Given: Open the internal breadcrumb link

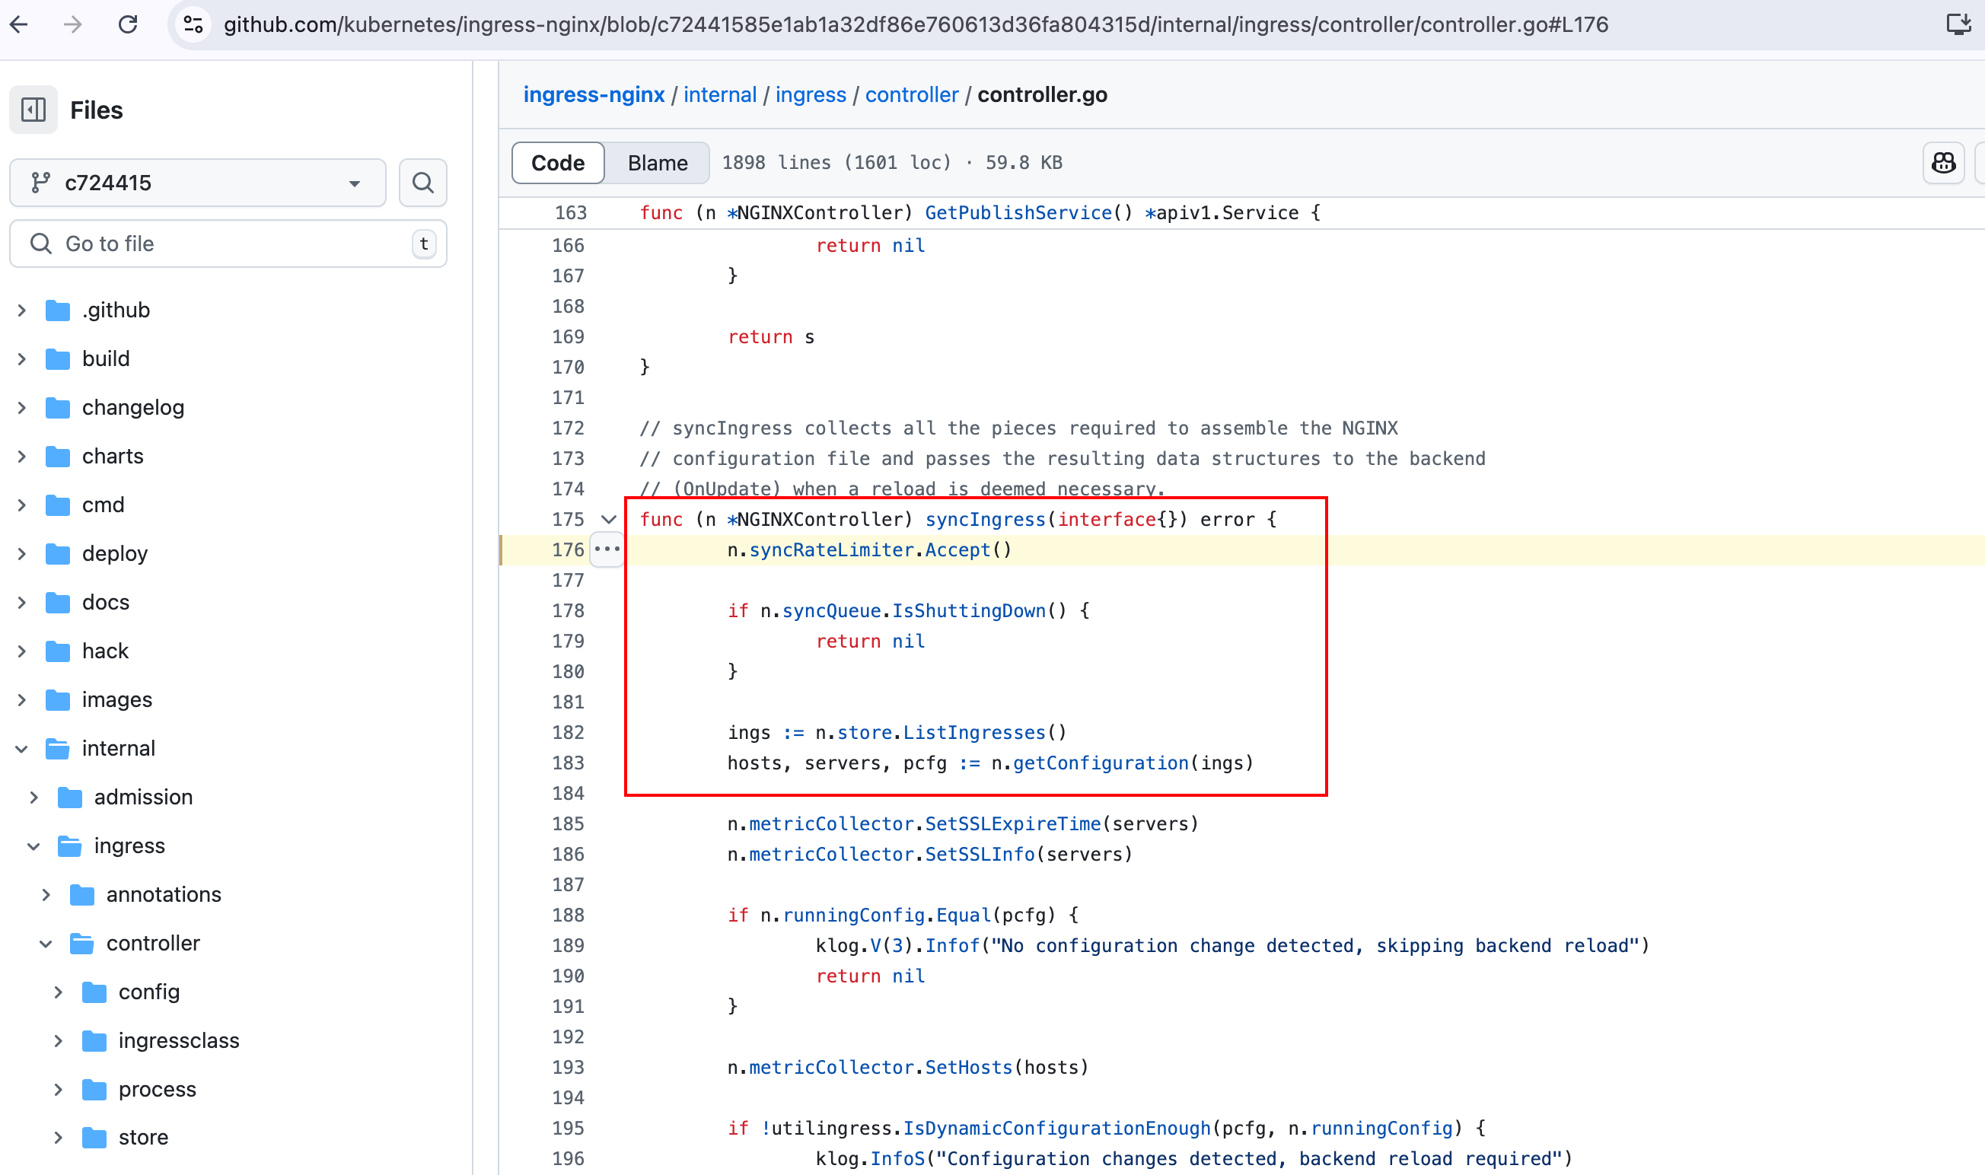Looking at the screenshot, I should 720,94.
